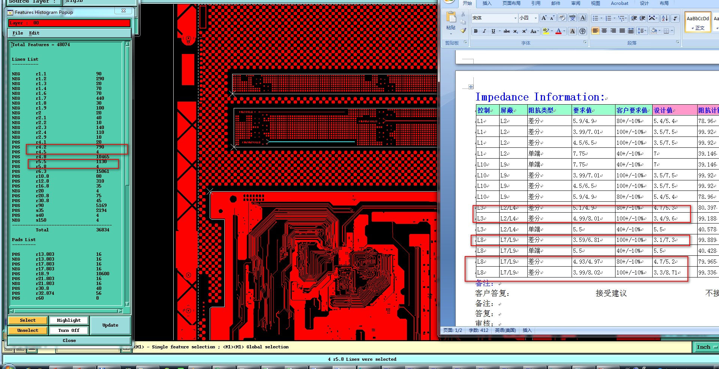Viewport: 719px width, 369px height.
Task: Toggle Center paragraph alignment
Action: click(604, 31)
